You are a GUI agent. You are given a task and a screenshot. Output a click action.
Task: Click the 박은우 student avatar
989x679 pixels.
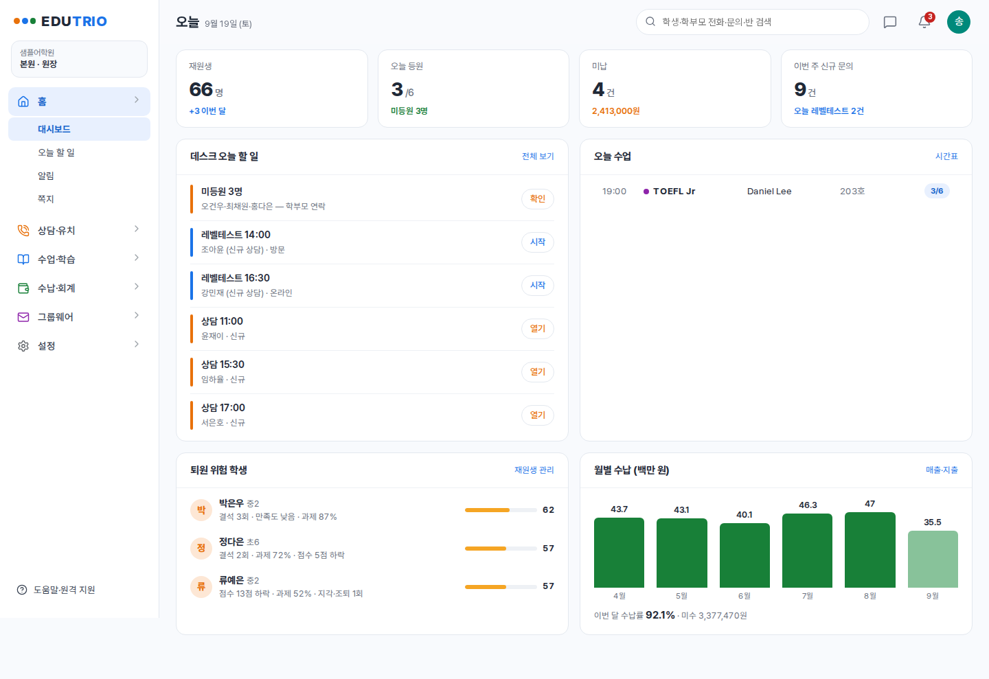pyautogui.click(x=201, y=510)
